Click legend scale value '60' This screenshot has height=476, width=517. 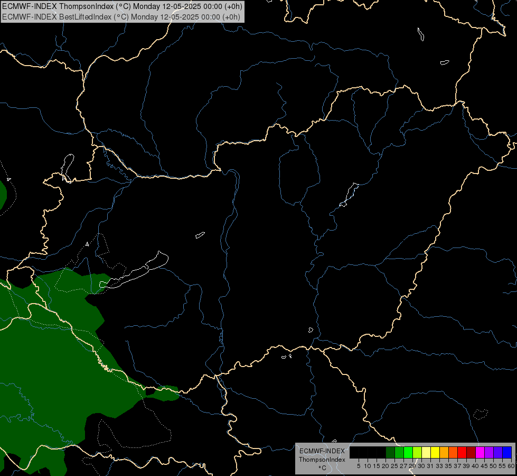(x=511, y=466)
